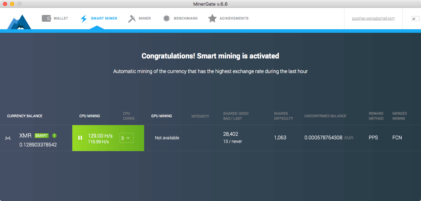Image resolution: width=421 pixels, height=201 pixels.
Task: Click the PPS reward method
Action: (373, 138)
